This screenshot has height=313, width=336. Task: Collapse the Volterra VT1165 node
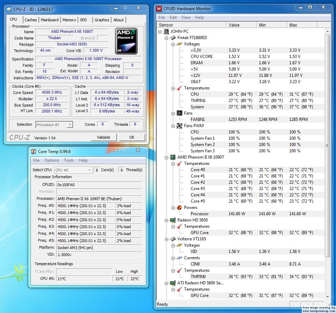coord(166,239)
